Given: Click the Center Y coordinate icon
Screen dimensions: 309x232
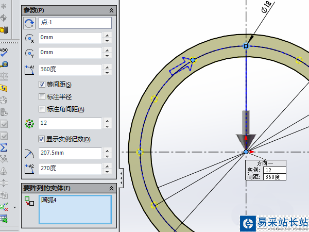Looking at the screenshot, I should (x=29, y=53).
